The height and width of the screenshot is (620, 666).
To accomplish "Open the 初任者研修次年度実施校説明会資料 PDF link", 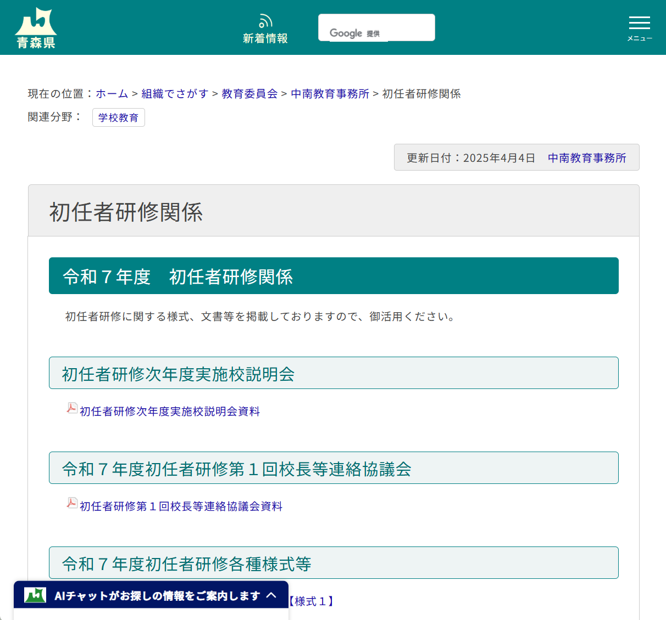I will [x=170, y=411].
